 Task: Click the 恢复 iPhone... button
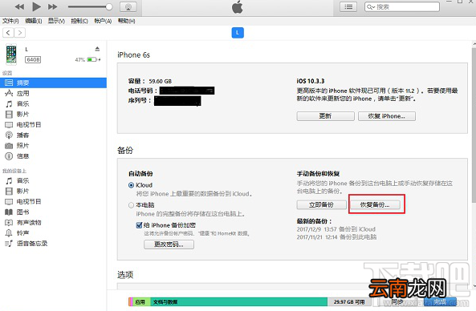click(x=387, y=116)
